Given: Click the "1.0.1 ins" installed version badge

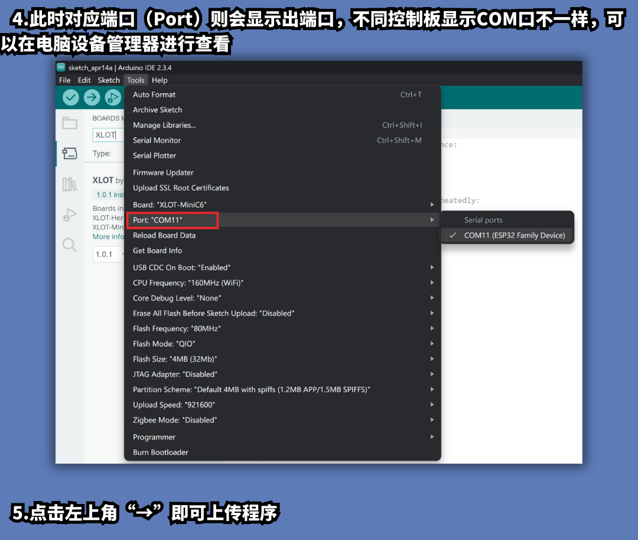Looking at the screenshot, I should tap(109, 194).
